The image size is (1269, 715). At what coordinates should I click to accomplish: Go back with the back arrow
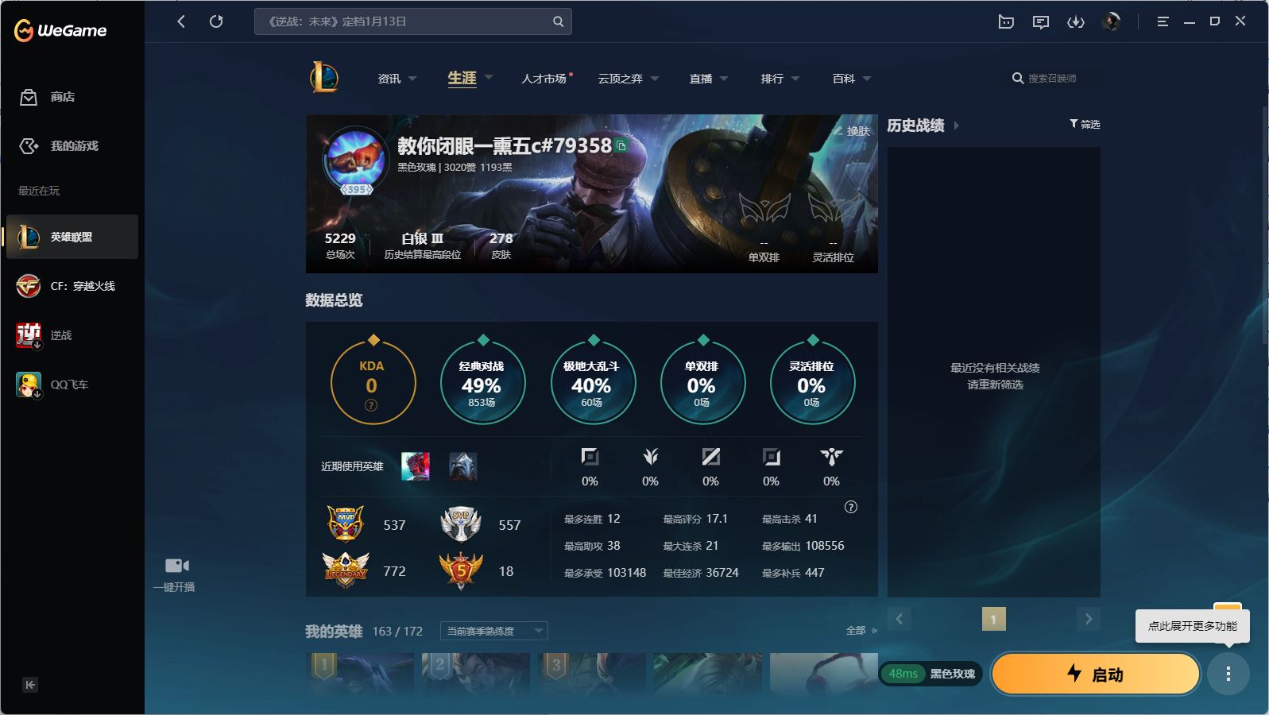pos(181,21)
